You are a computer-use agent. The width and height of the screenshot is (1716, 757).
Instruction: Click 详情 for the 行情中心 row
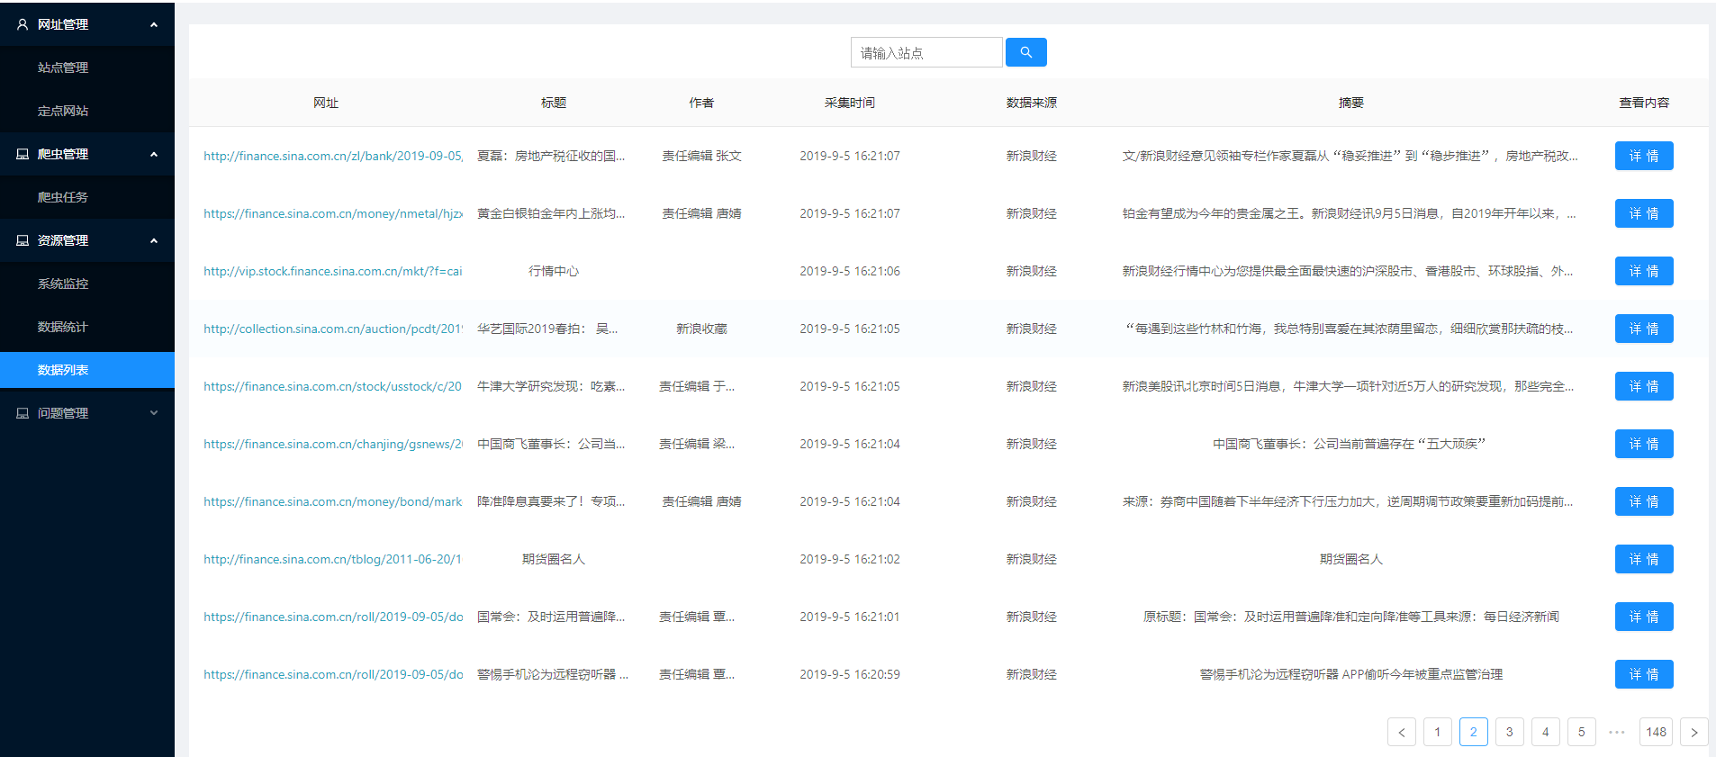(x=1644, y=271)
